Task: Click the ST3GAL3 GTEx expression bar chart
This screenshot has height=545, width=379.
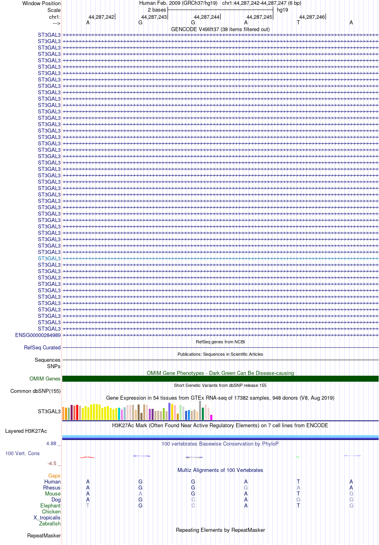Action: [138, 411]
